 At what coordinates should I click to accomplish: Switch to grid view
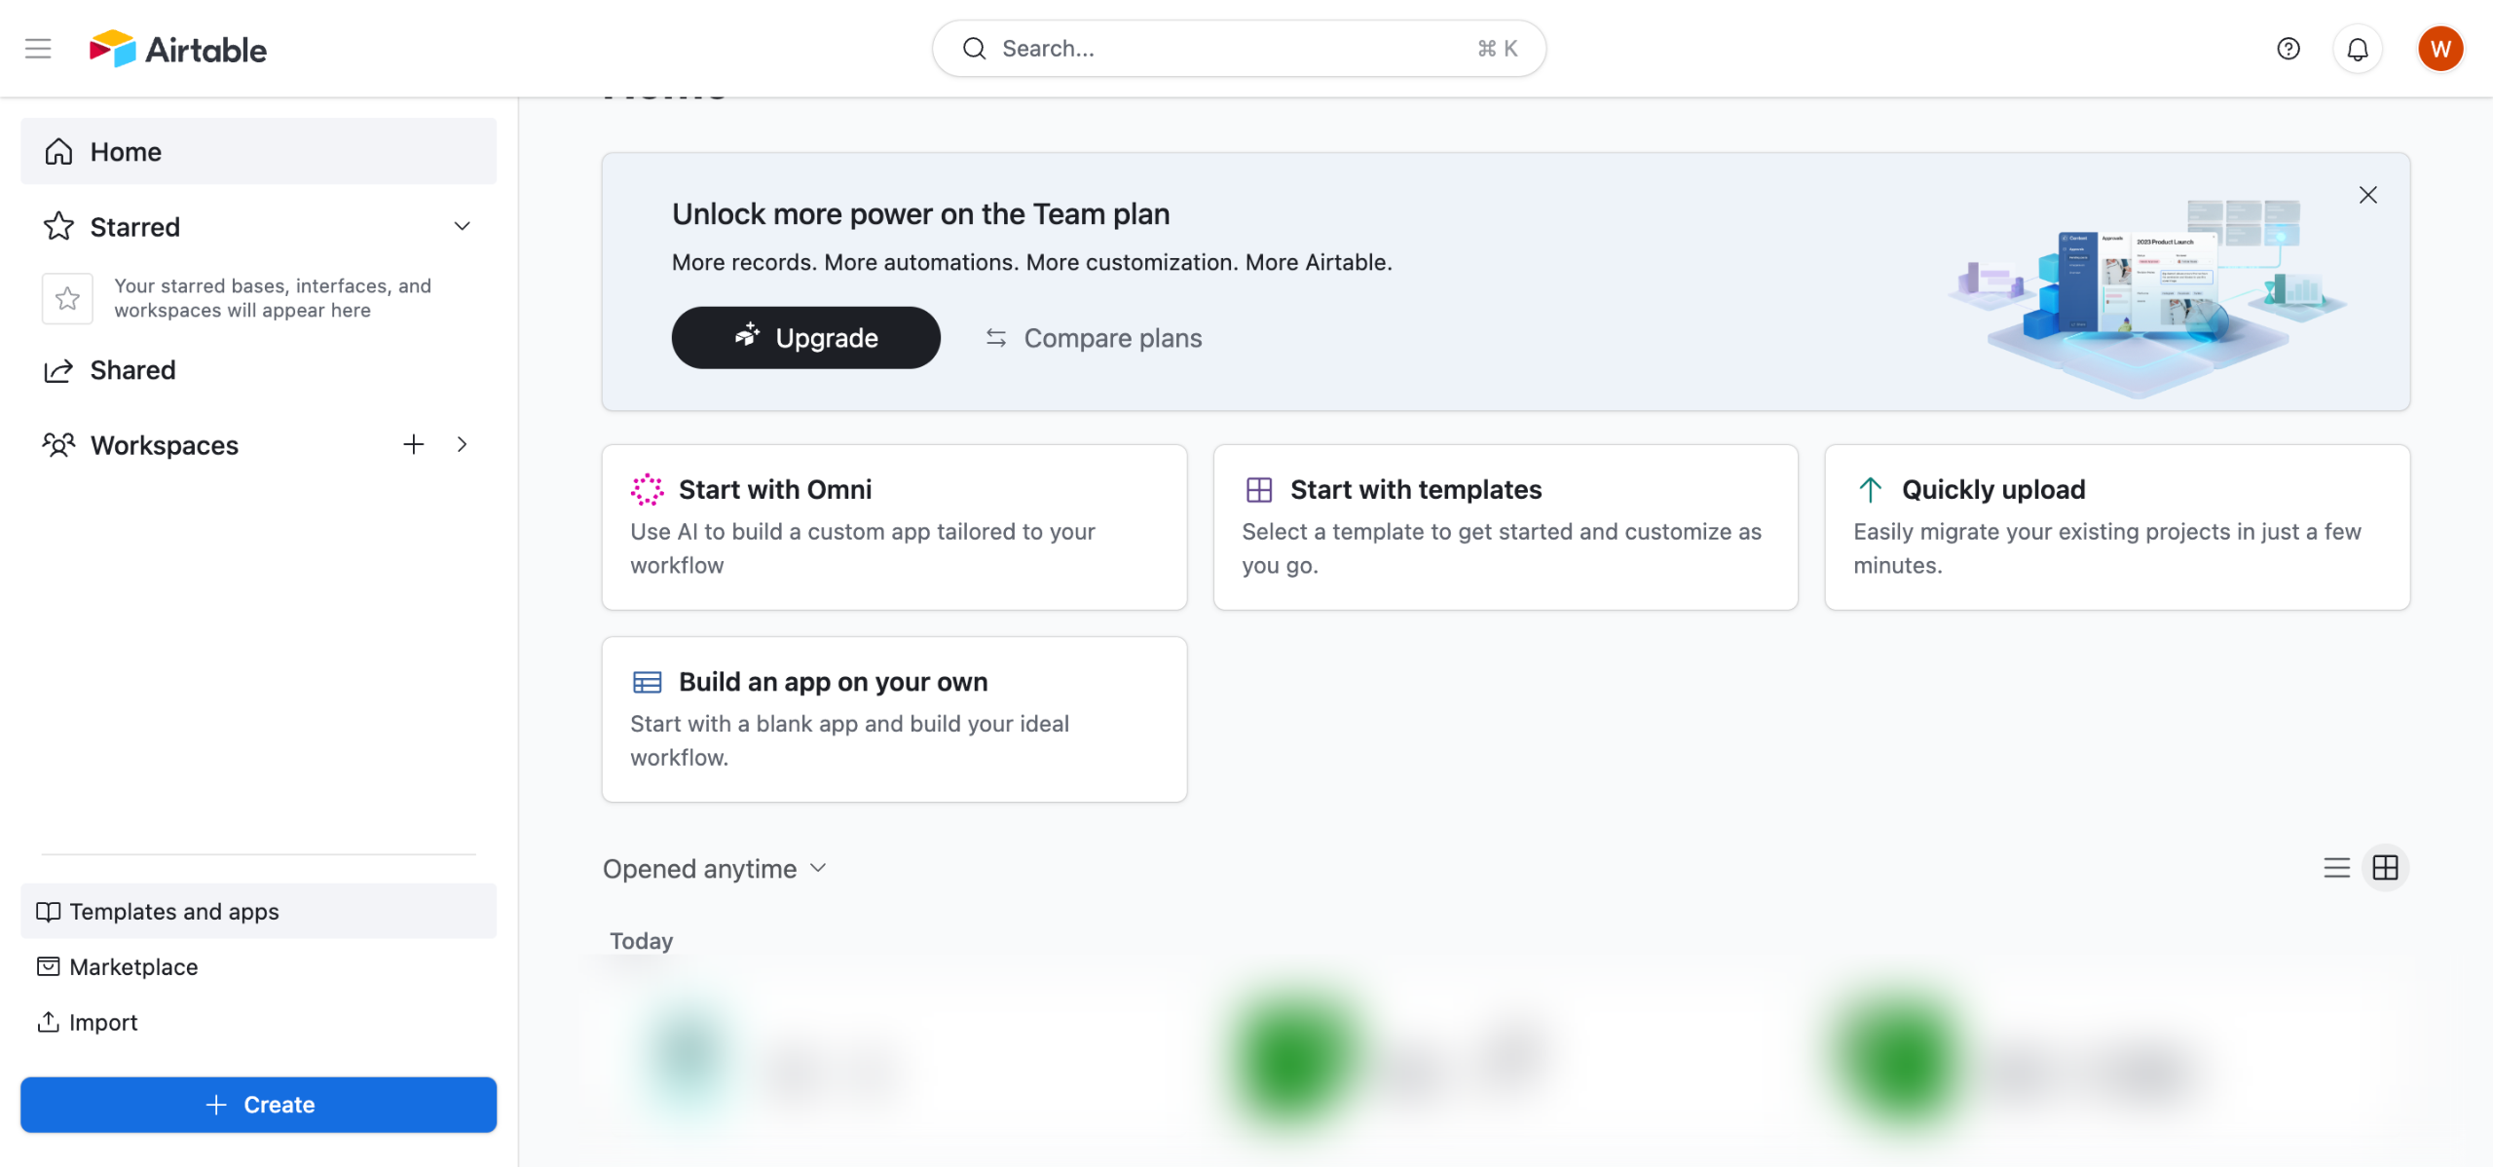click(2386, 868)
